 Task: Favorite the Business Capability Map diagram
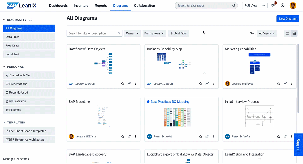coord(201,84)
